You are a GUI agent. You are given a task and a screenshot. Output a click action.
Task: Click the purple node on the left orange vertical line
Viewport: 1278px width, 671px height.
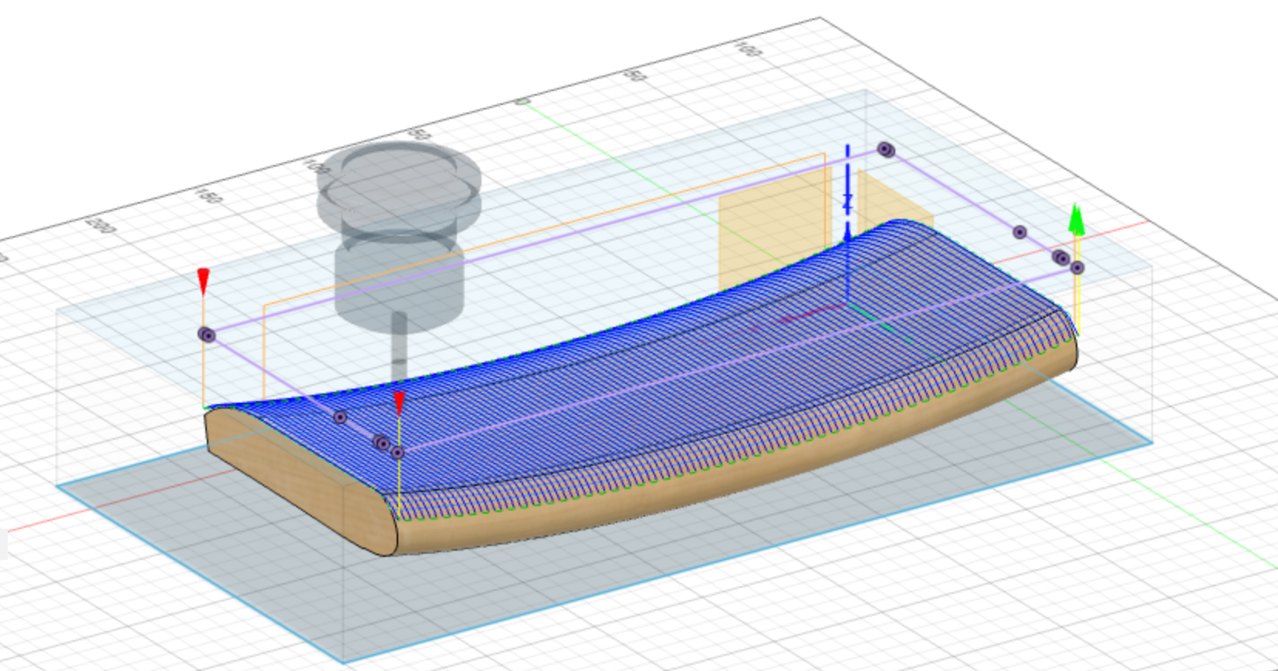tap(206, 334)
